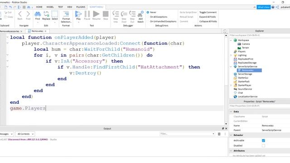290x163 pixels.
Task: Click Toggle Comment action
Action: point(208,12)
